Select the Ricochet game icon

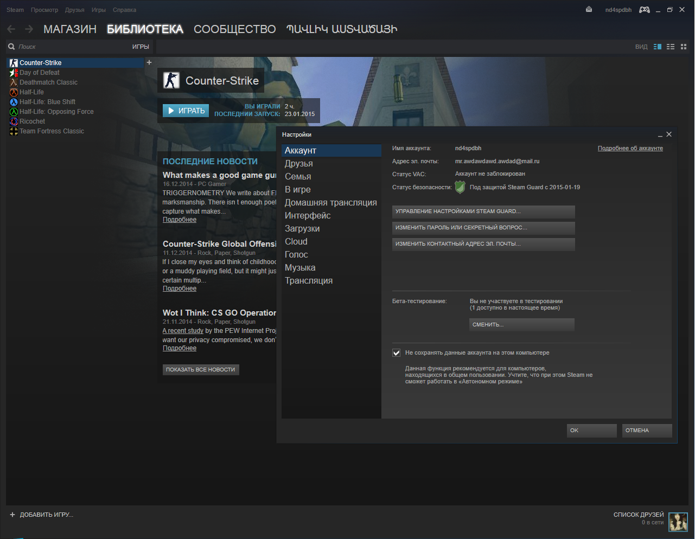(x=14, y=121)
